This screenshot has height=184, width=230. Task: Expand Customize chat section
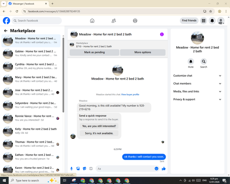click(197, 75)
